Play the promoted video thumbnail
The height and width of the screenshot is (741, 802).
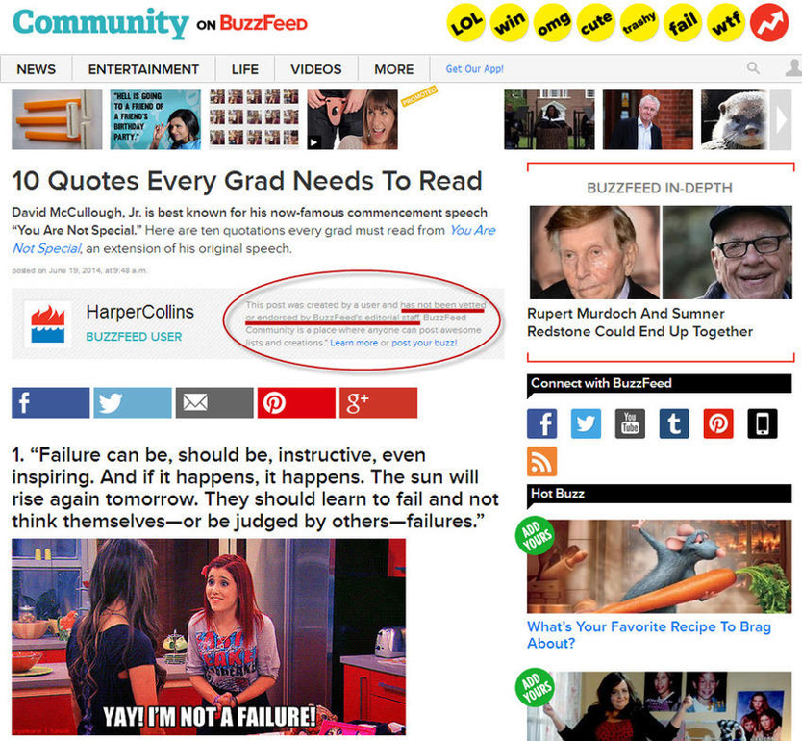[x=352, y=119]
